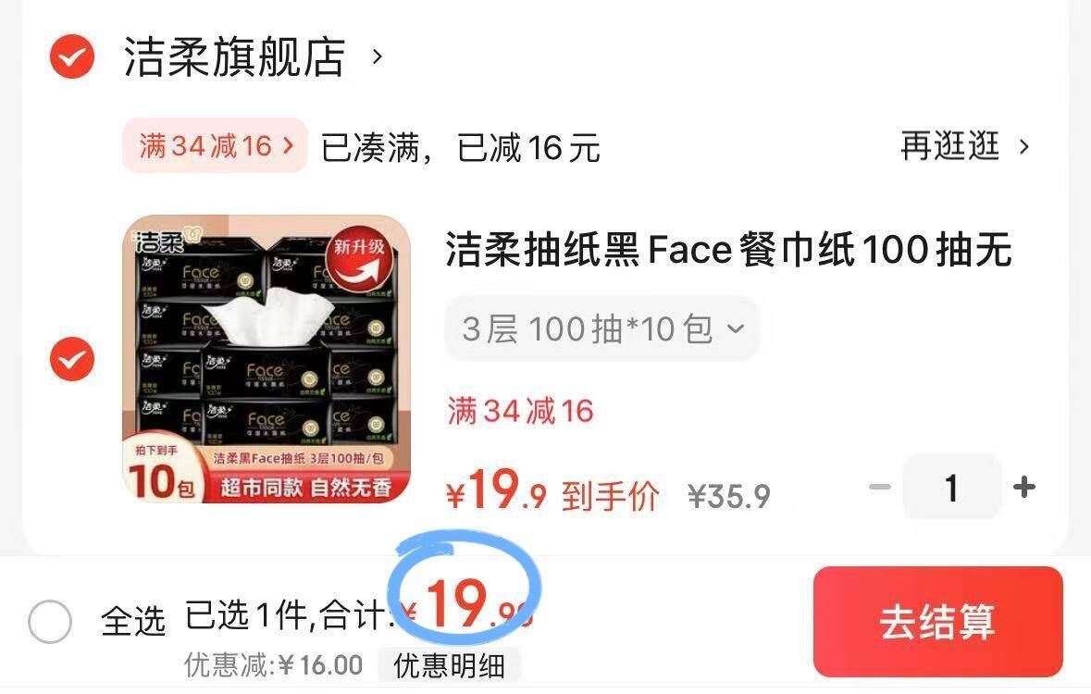
Task: Uncheck the 洁柔旗舰店 store checkbox
Action: [71, 56]
